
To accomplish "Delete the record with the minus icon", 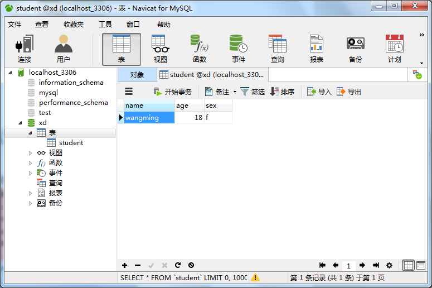I will 138,265.
